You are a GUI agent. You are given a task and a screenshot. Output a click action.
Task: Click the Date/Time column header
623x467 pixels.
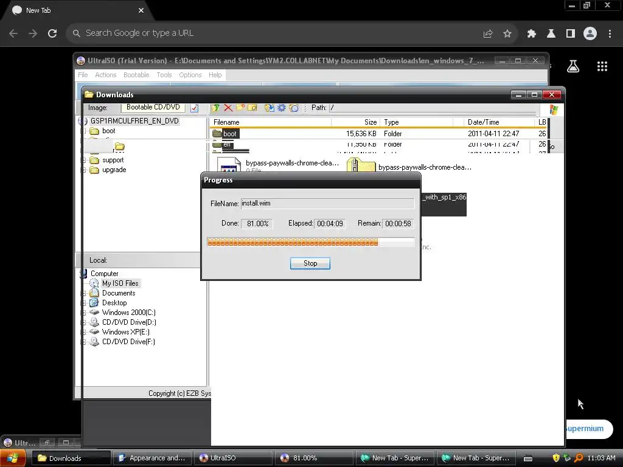click(499, 122)
